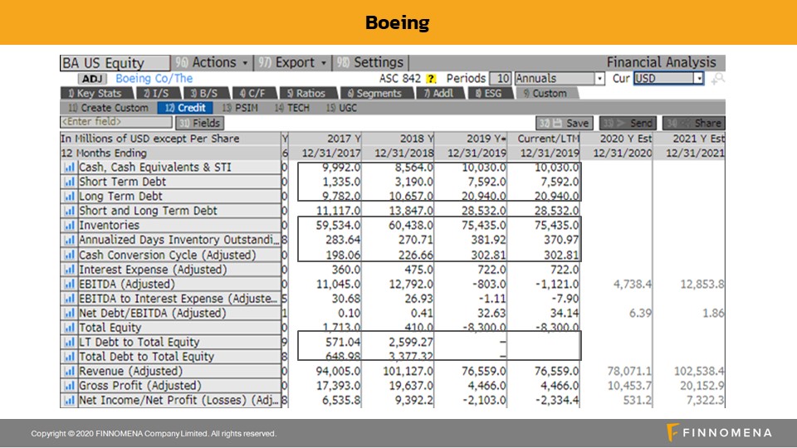Click chart icon next to Short Term Debt
Viewport: 797px width, 448px height.
(70, 183)
